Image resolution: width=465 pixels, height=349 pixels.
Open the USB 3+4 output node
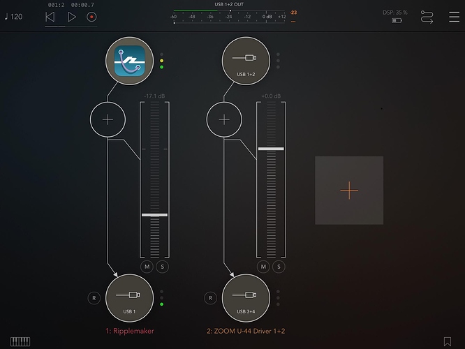[246, 298]
